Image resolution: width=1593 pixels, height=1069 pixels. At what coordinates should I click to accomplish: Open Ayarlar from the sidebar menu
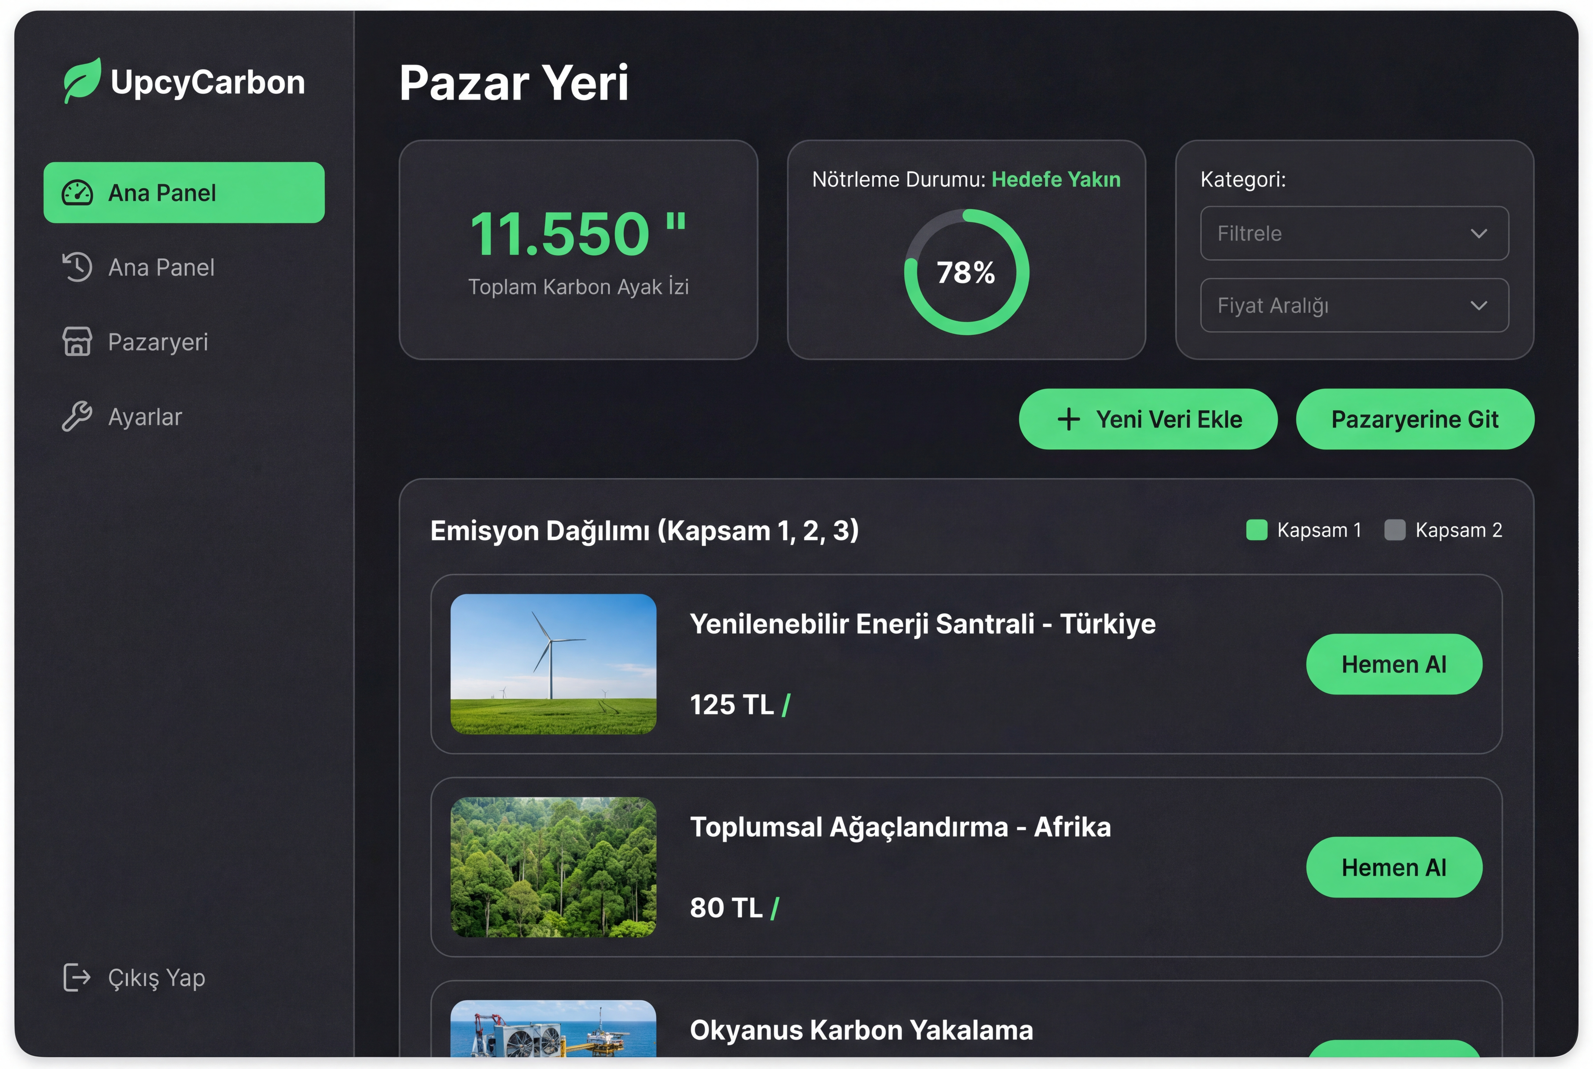pyautogui.click(x=145, y=417)
